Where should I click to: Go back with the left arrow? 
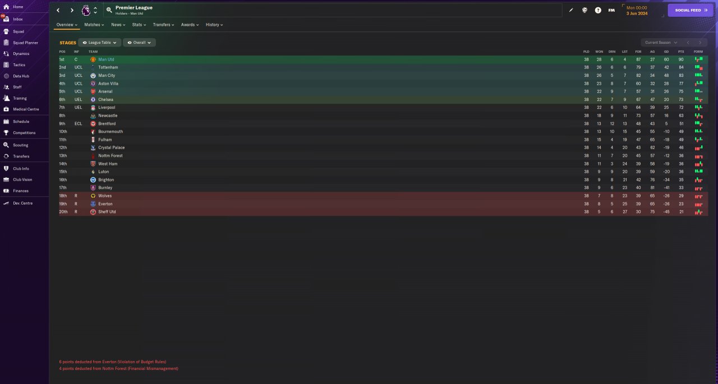click(x=58, y=10)
